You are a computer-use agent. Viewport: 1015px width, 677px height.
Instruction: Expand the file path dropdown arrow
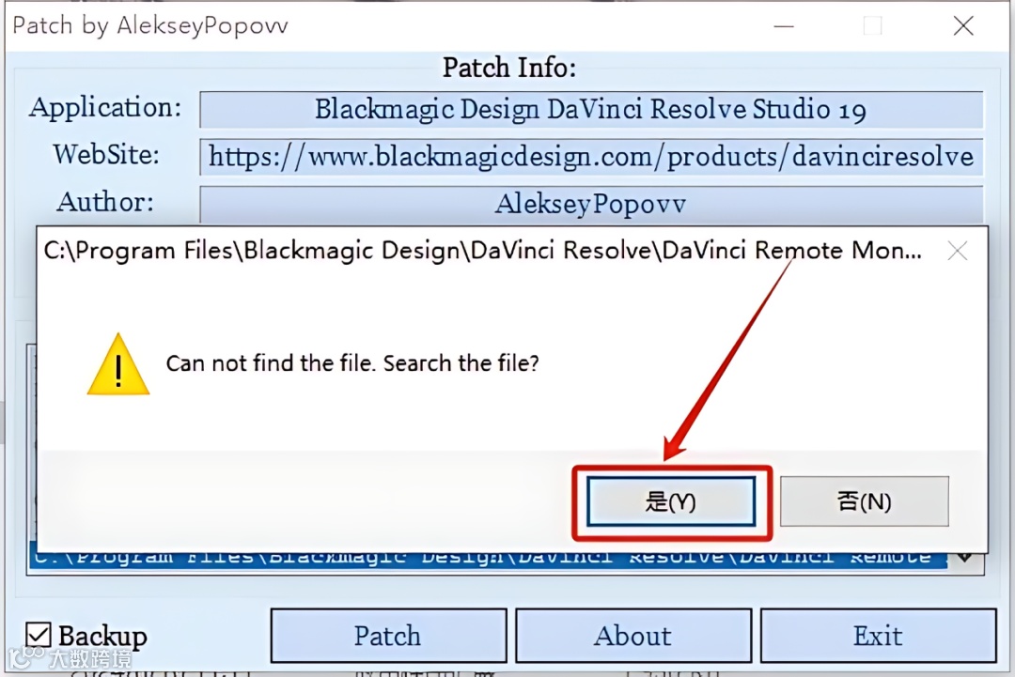(965, 558)
